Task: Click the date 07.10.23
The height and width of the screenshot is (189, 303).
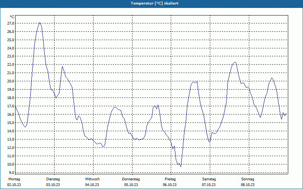Action: (209, 185)
